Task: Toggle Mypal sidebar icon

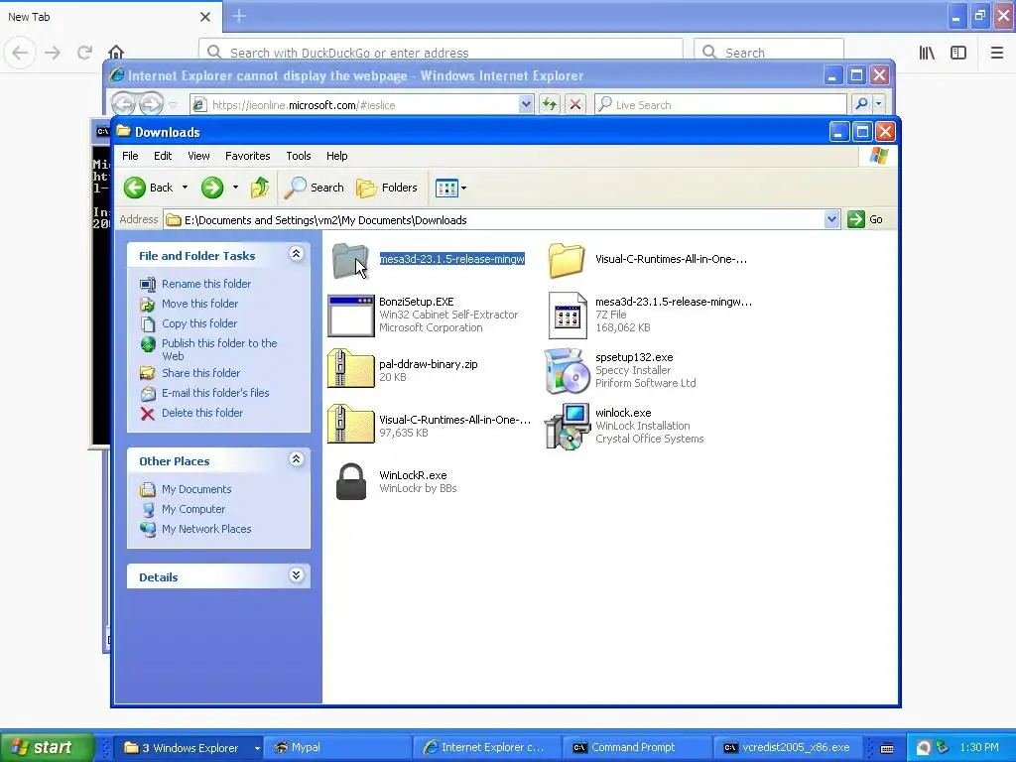Action: [958, 53]
